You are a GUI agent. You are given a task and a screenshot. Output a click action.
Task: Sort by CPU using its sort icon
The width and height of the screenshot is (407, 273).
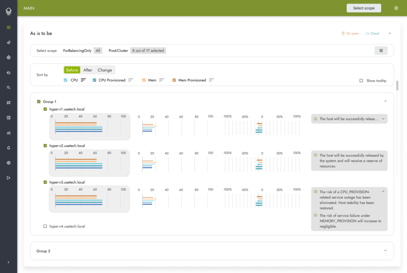click(x=83, y=80)
